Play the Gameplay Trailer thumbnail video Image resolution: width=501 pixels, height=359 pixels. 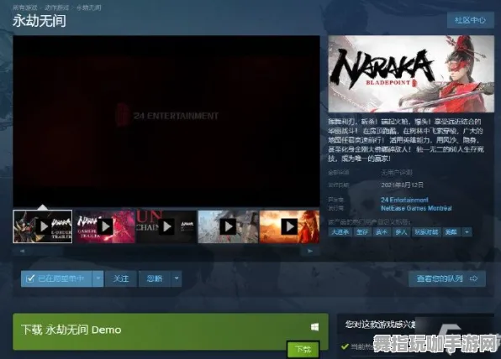tap(105, 226)
